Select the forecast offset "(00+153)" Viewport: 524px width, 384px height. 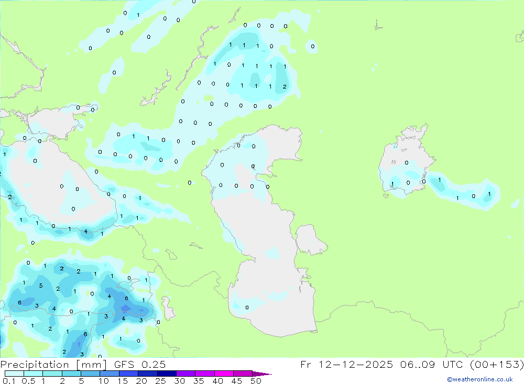pyautogui.click(x=497, y=364)
